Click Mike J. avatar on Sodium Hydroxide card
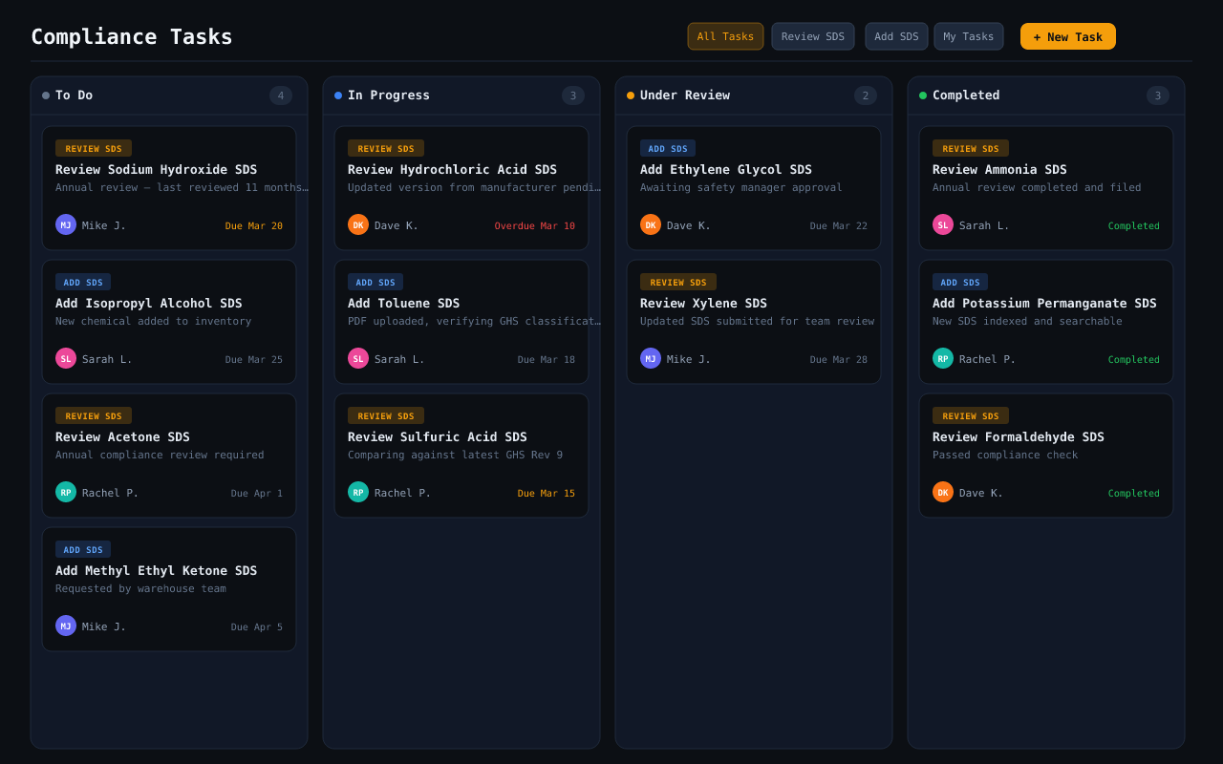This screenshot has height=764, width=1223. coord(66,224)
